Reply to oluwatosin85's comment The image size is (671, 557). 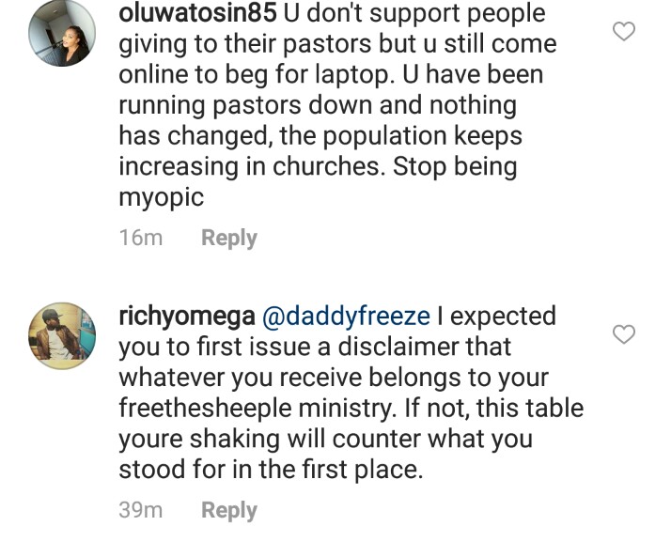(228, 238)
